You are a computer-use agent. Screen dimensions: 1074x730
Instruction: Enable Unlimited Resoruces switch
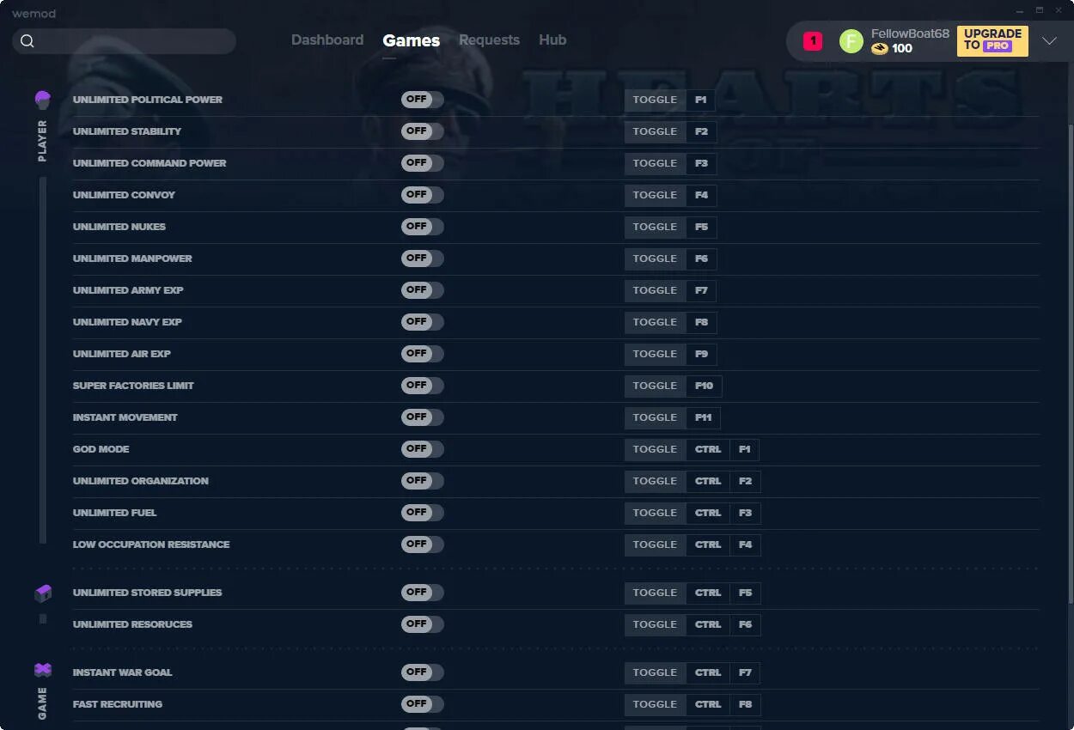[x=423, y=624]
